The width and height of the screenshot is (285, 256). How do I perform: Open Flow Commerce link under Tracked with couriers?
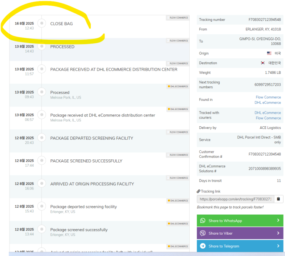pyautogui.click(x=268, y=118)
